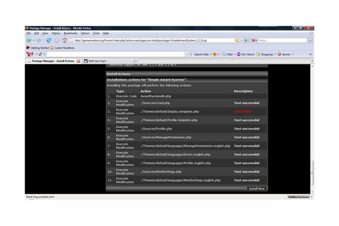The width and height of the screenshot is (339, 226).
Task: Click the search magnifier button
Action: 310,40
